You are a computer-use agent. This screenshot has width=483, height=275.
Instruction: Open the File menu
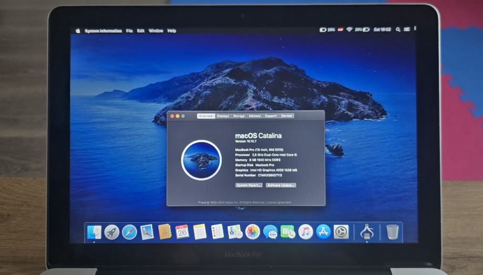tap(129, 31)
